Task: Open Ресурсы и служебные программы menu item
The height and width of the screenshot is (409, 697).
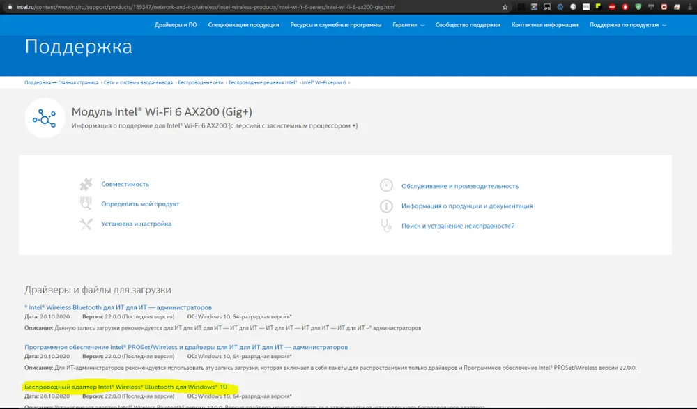Action: click(x=336, y=25)
